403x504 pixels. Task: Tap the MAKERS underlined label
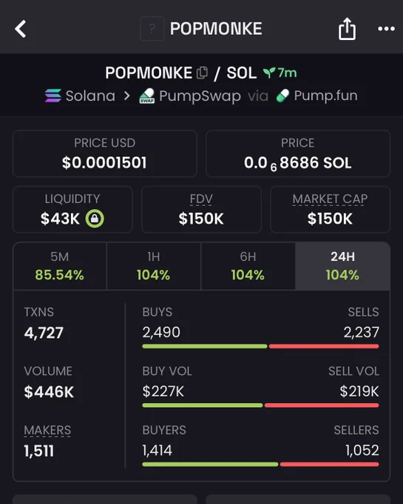coord(47,431)
